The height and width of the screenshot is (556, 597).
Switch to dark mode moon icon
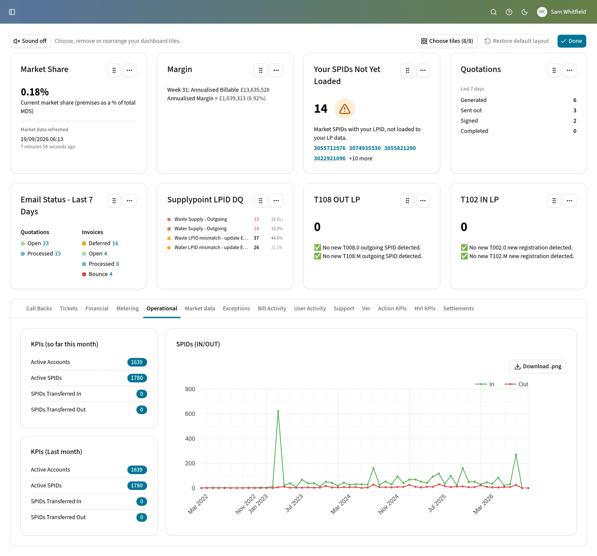[525, 12]
